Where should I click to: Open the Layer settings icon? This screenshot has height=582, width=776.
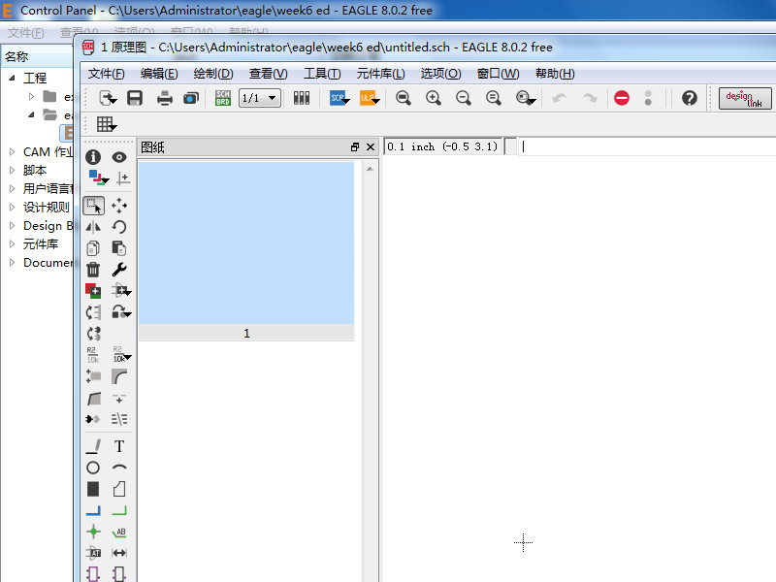click(x=99, y=178)
